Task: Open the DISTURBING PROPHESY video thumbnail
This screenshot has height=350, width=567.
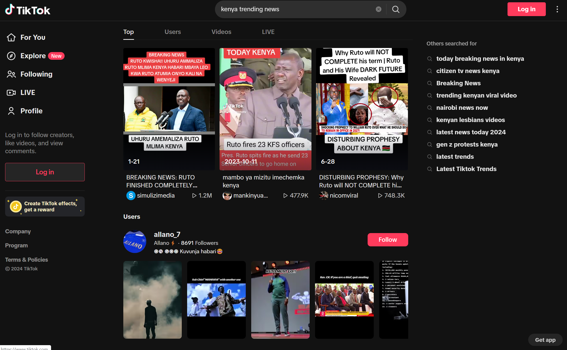Action: [x=362, y=109]
